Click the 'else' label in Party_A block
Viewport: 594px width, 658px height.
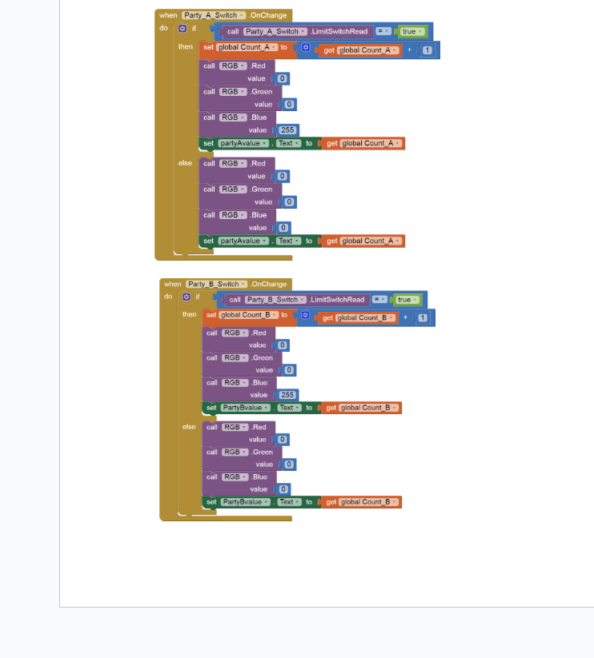point(185,163)
